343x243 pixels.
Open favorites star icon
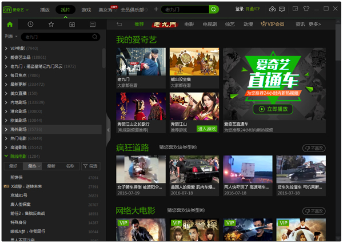click(x=51, y=24)
